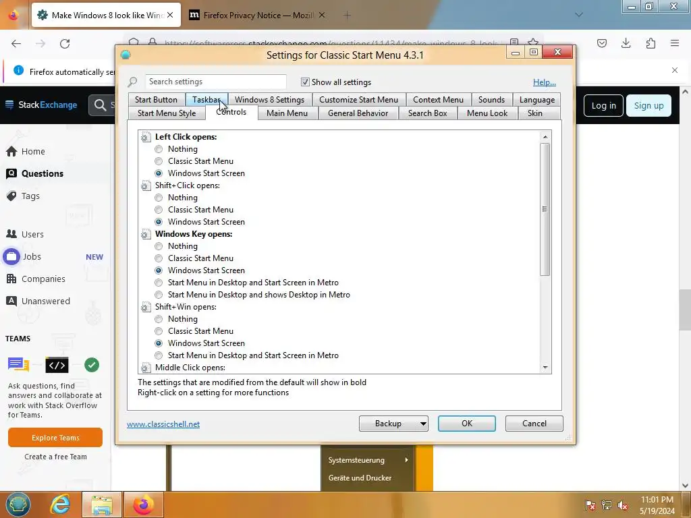The image size is (691, 518).
Task: Click Cancel in the settings dialog
Action: point(534,424)
